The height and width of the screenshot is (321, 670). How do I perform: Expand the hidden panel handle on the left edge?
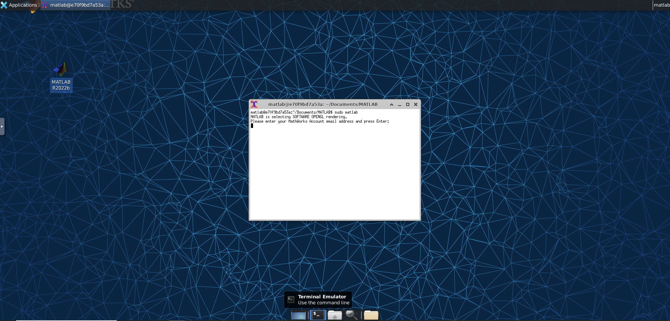pos(2,127)
